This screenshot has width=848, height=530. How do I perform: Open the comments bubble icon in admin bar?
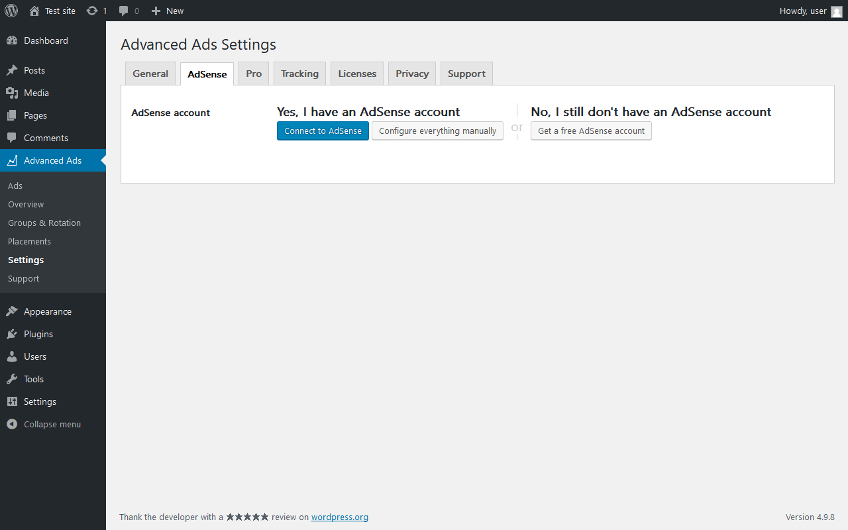[x=124, y=11]
